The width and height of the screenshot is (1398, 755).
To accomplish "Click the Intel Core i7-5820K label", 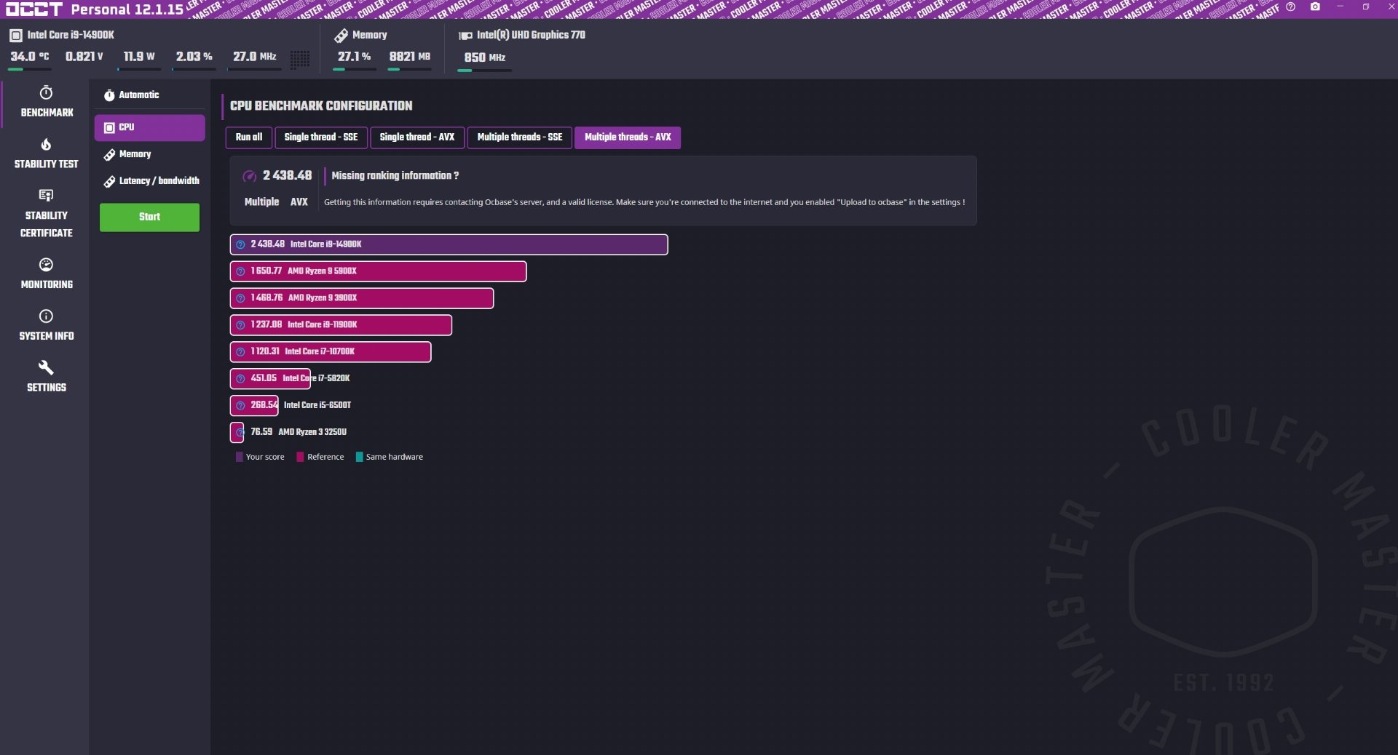I will point(316,379).
